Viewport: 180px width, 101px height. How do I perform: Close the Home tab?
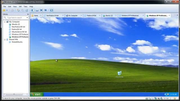tap(41, 15)
